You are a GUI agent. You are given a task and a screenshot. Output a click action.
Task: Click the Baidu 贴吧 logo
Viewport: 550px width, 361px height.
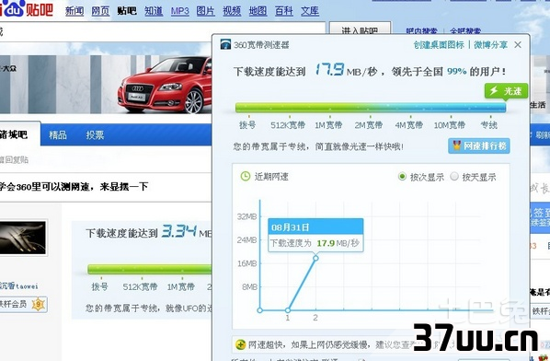pos(27,8)
